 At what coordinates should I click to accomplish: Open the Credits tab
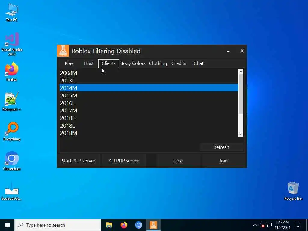(179, 63)
